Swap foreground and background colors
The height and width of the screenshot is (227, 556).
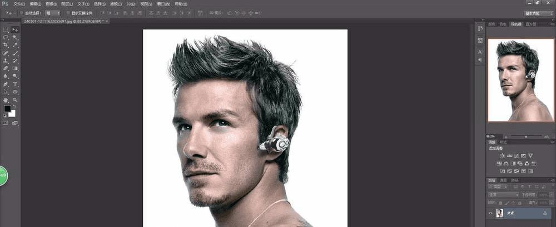click(15, 106)
